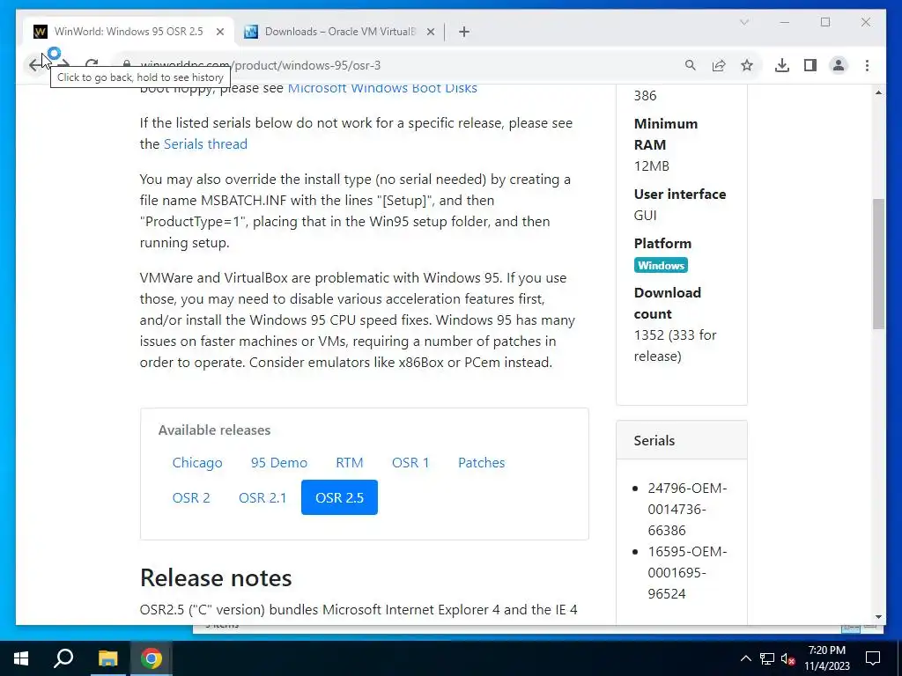Click the muted volume tray icon
The width and height of the screenshot is (902, 676).
pyautogui.click(x=788, y=658)
